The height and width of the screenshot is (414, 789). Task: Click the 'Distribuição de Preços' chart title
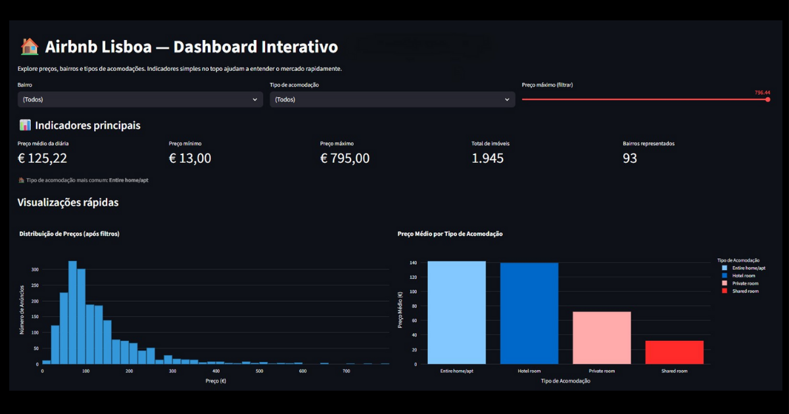coord(69,234)
